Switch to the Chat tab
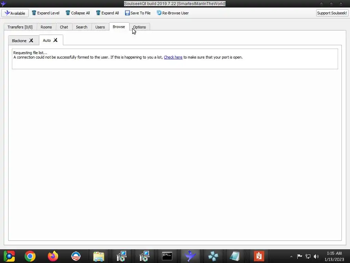This screenshot has height=263, width=350. (64, 27)
